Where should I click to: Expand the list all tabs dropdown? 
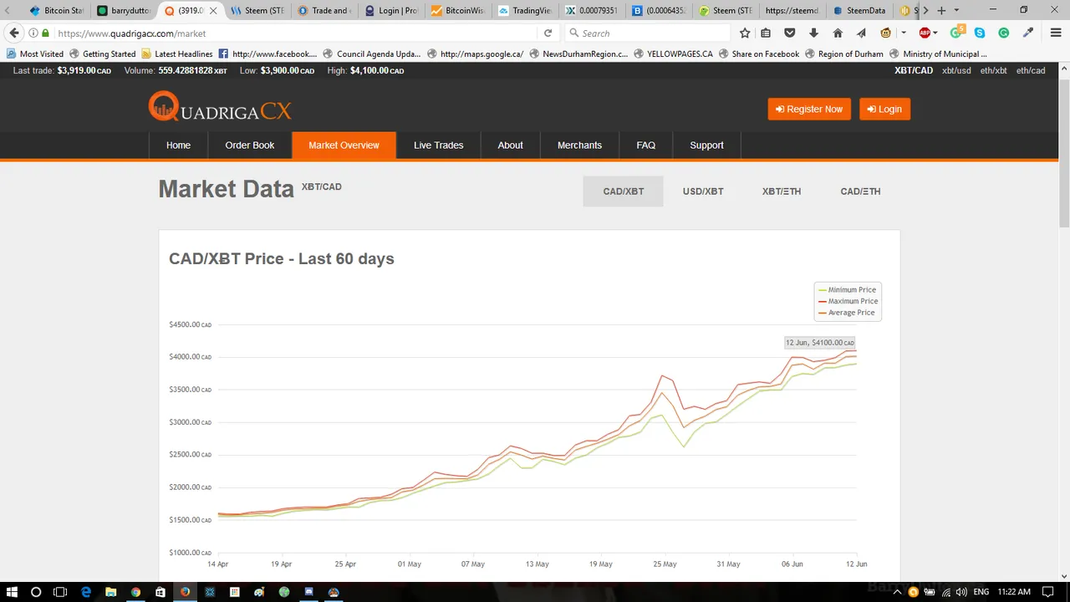point(956,11)
